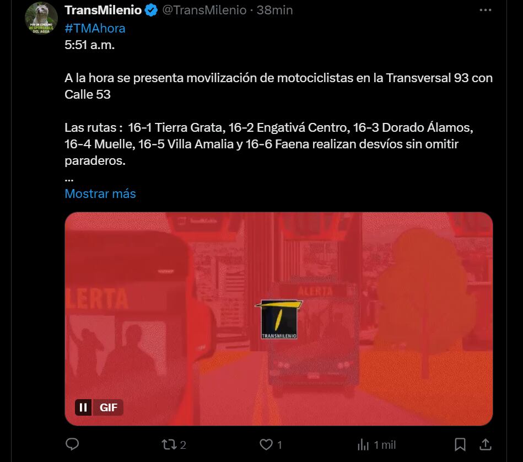Click the TransMilenio display name

click(103, 10)
